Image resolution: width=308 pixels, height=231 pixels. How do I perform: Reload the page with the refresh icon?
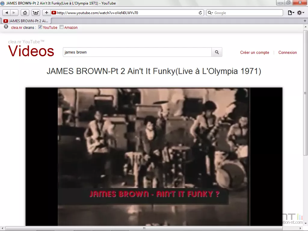201,13
